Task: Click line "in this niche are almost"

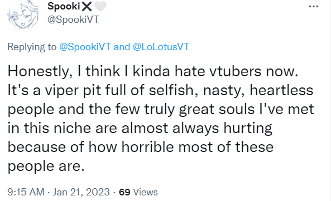Action: (x=140, y=128)
